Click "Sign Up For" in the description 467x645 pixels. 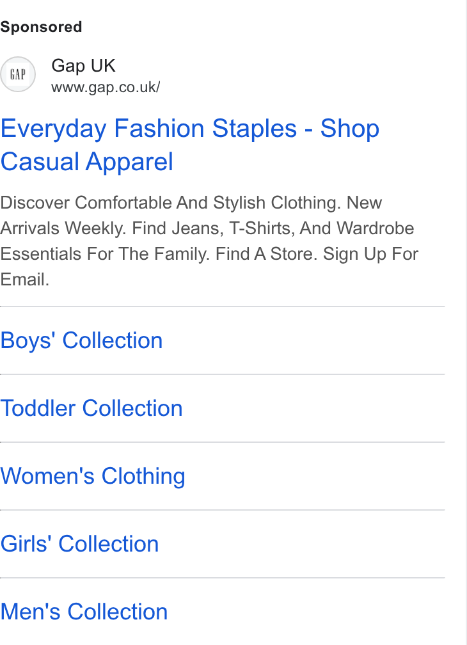[x=370, y=254]
